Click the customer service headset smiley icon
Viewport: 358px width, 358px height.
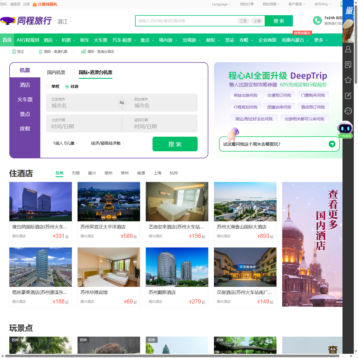348,111
